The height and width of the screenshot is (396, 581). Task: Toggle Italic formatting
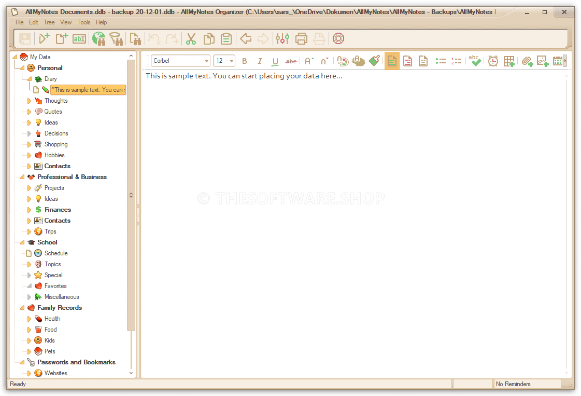[x=260, y=61]
